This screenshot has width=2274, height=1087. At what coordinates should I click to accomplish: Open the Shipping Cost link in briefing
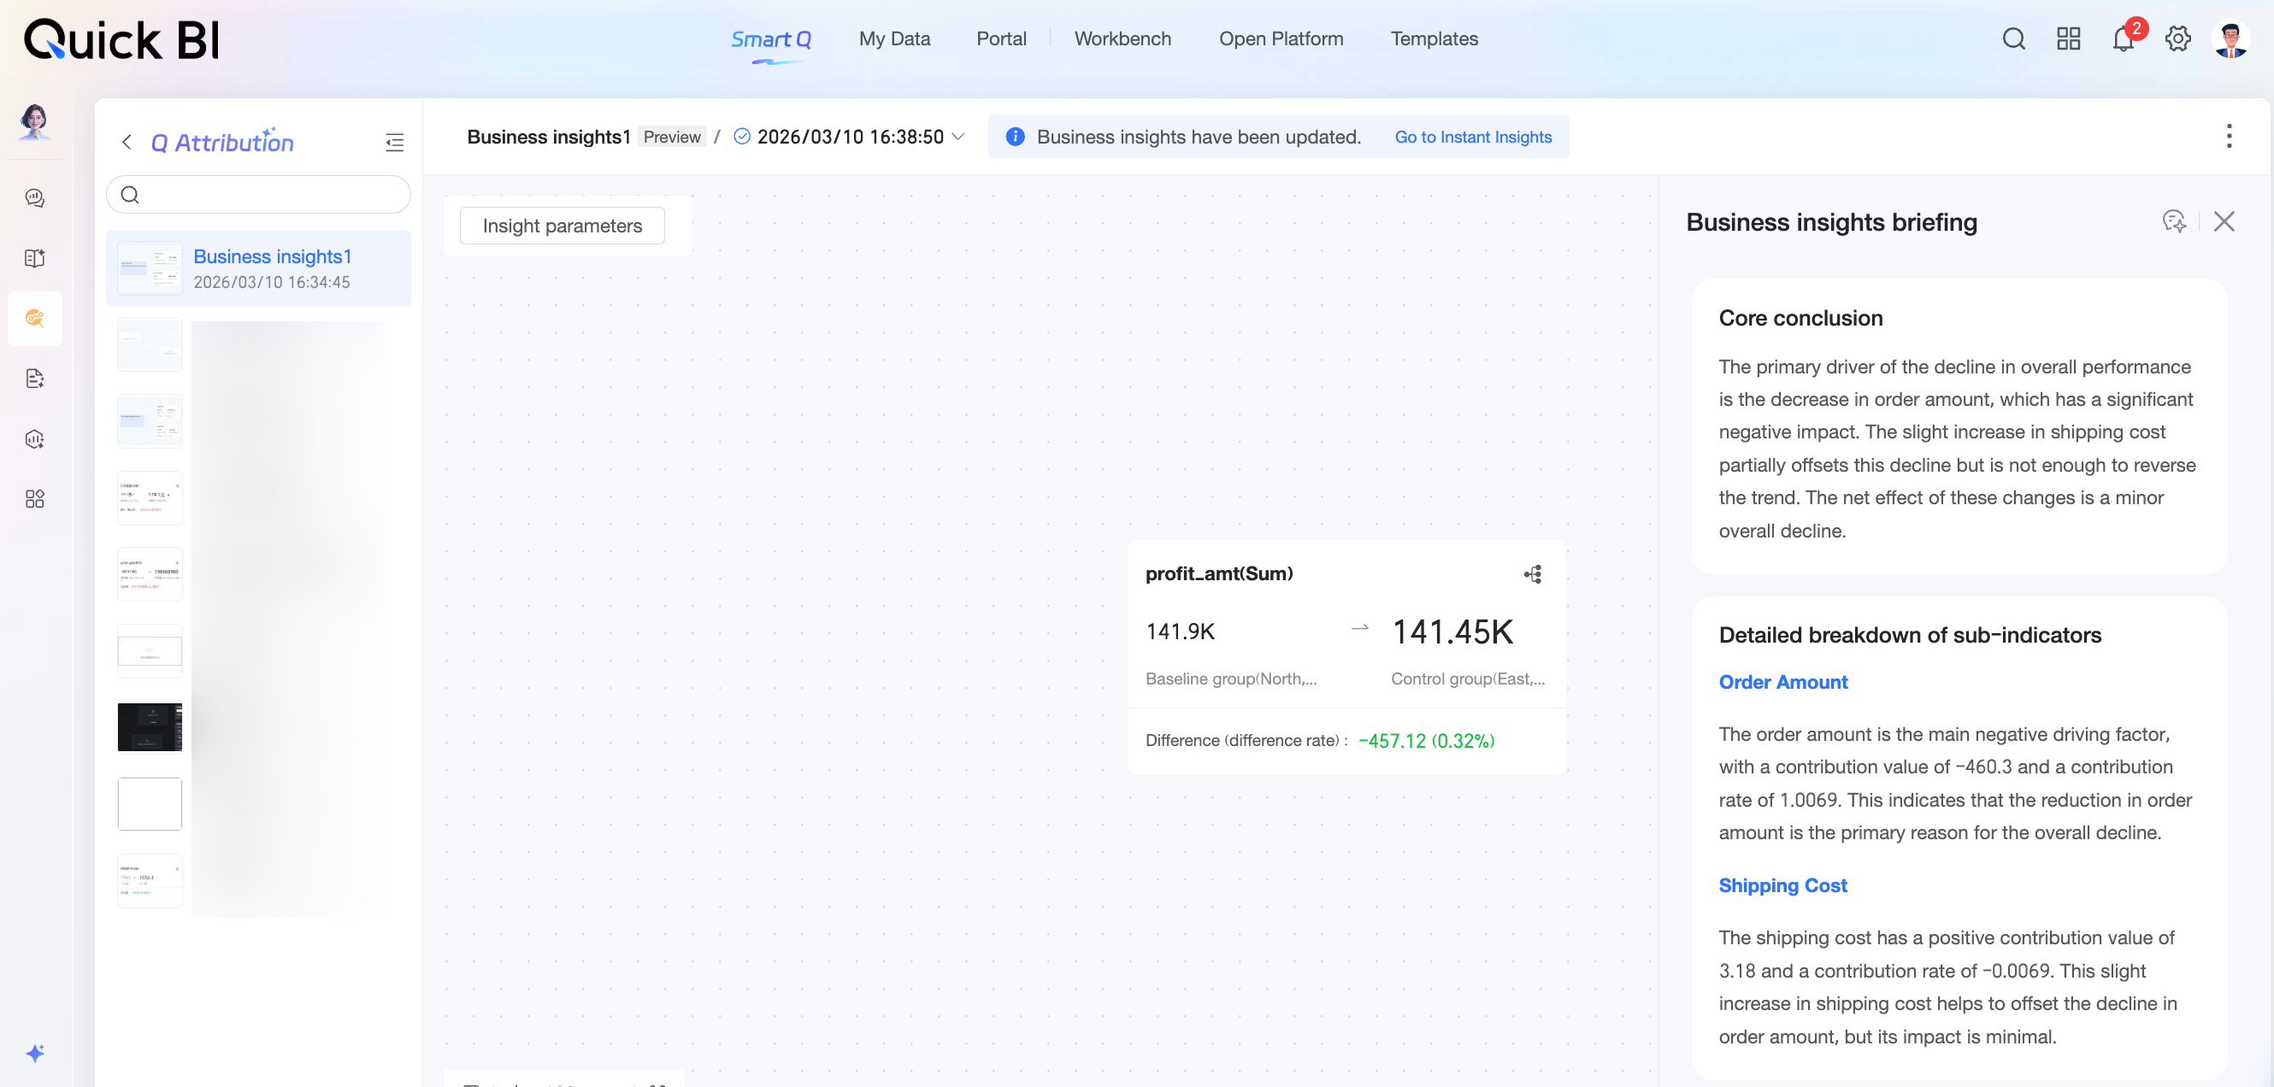1782,885
